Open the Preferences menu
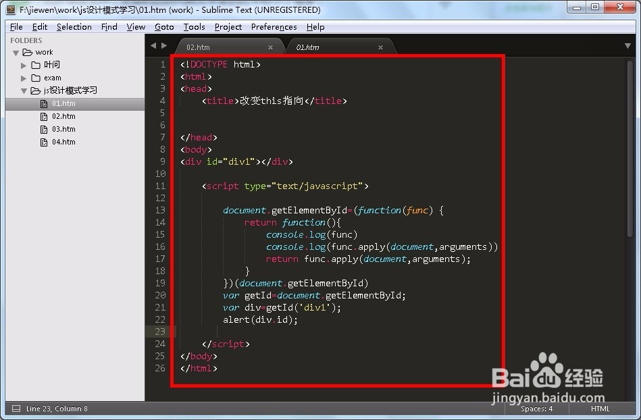The height and width of the screenshot is (420, 641). 274,27
